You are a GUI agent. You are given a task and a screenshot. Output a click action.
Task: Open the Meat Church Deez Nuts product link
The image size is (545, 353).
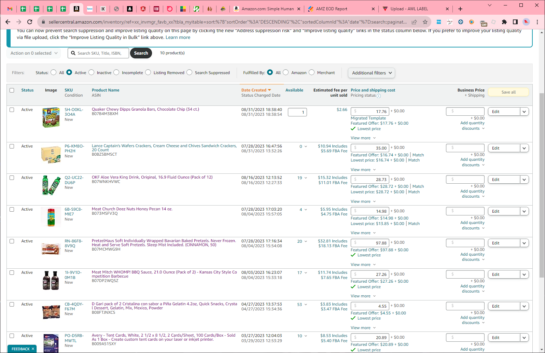coord(132,209)
